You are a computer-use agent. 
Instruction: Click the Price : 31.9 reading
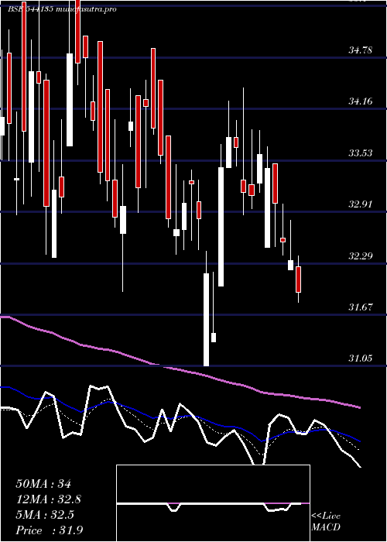[49, 530]
